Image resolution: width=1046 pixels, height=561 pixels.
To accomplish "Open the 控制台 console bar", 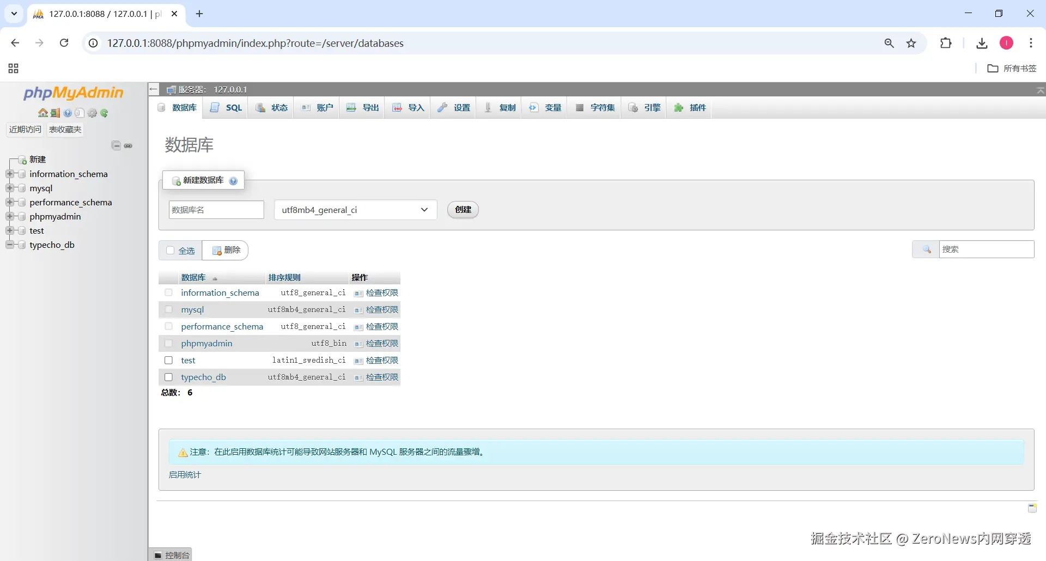I will click(x=171, y=554).
